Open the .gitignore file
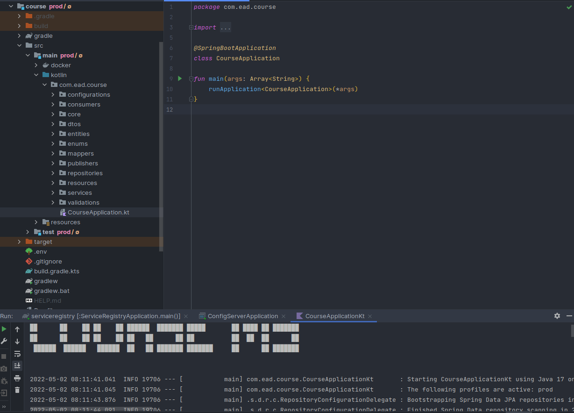574x413 pixels. pos(48,262)
